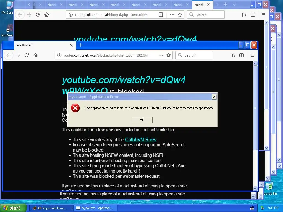
Task: Open the Library icon in the front browser window
Action: pyautogui.click(x=233, y=55)
